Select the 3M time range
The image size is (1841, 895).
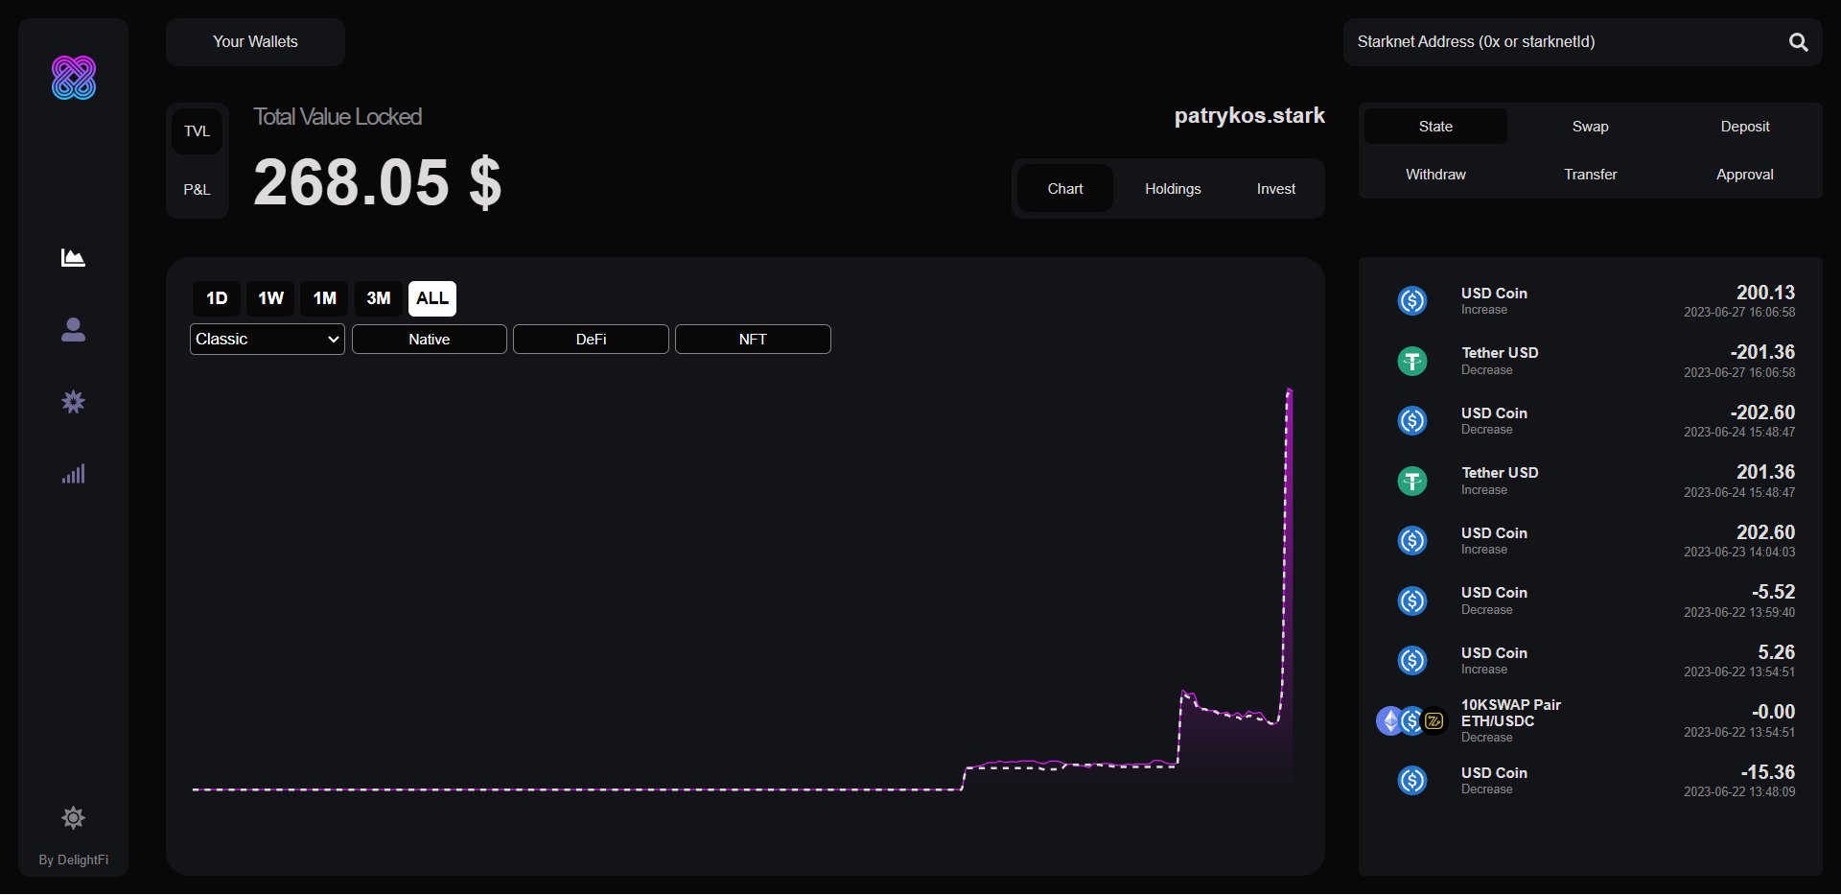[x=379, y=298]
